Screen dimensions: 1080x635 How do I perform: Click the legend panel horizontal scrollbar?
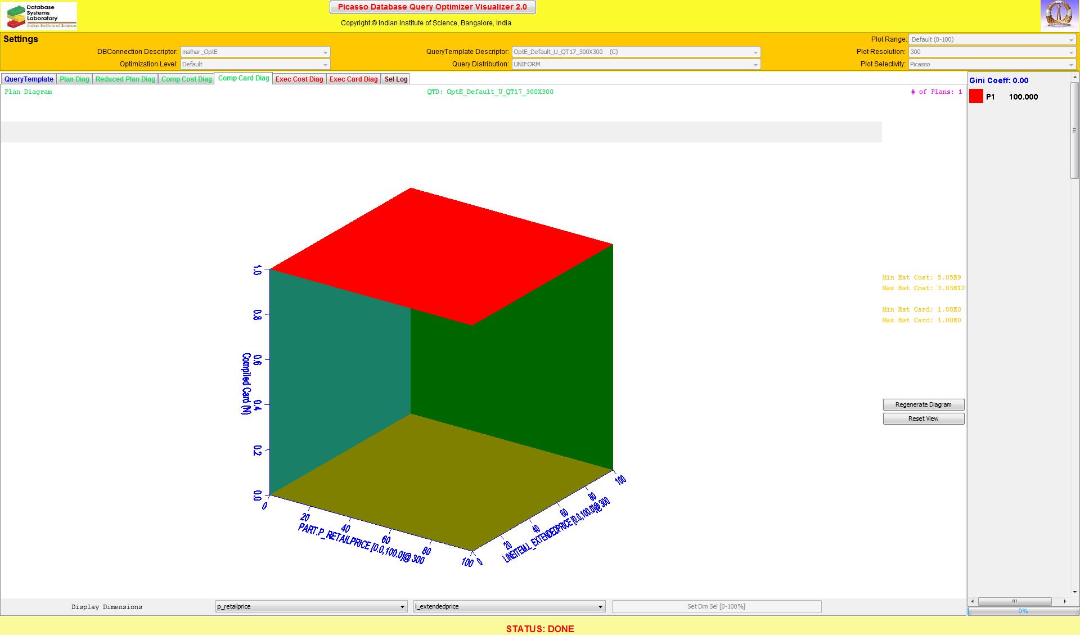point(1015,601)
